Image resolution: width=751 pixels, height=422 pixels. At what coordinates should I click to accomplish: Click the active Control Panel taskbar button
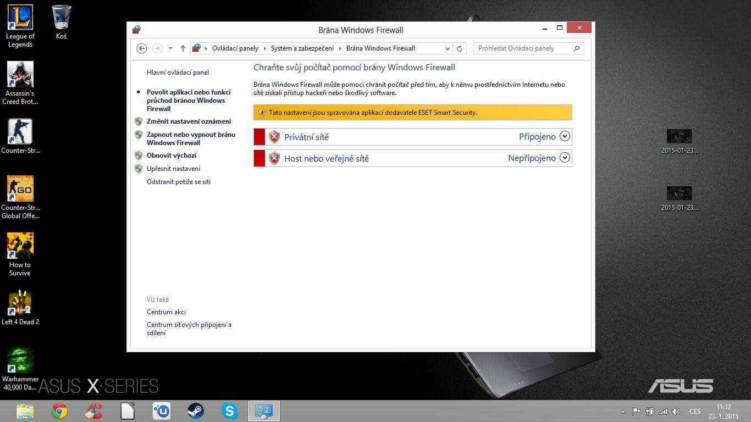[264, 411]
